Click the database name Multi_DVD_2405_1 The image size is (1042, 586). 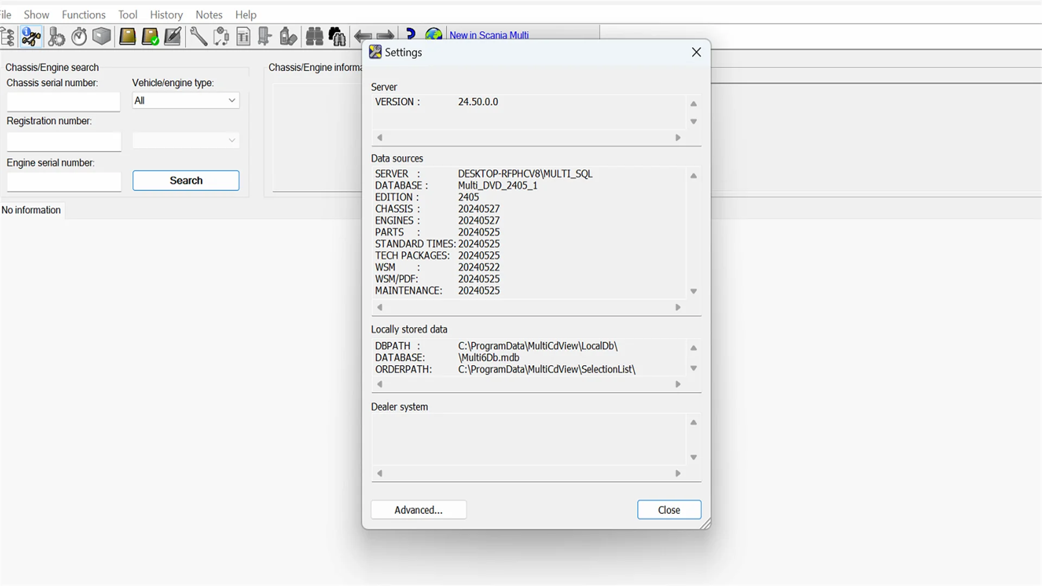coord(498,186)
